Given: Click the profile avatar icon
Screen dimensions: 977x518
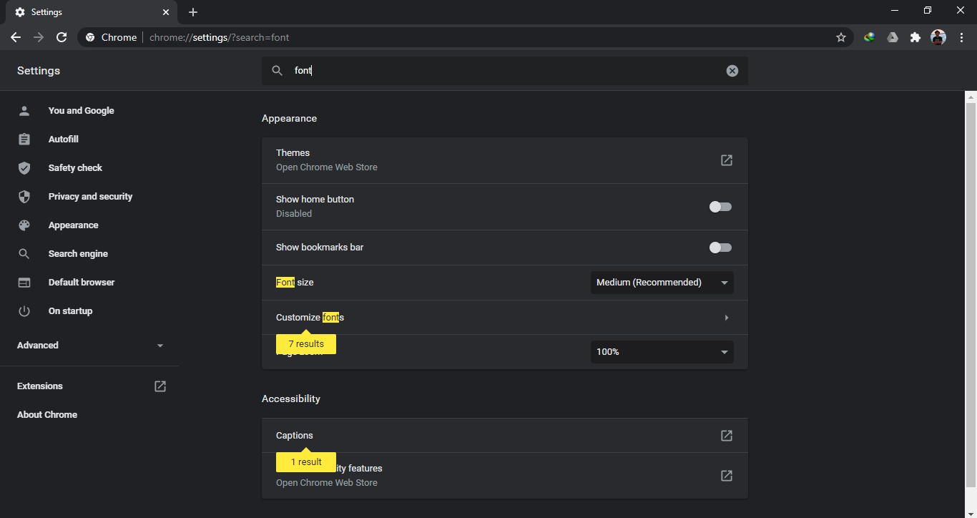Looking at the screenshot, I should (938, 37).
